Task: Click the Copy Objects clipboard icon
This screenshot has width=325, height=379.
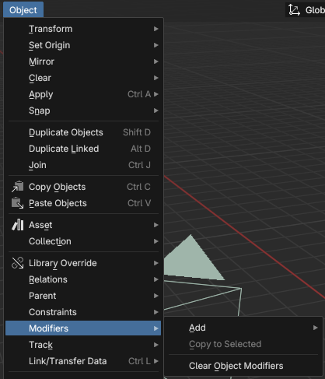Action: coord(17,187)
